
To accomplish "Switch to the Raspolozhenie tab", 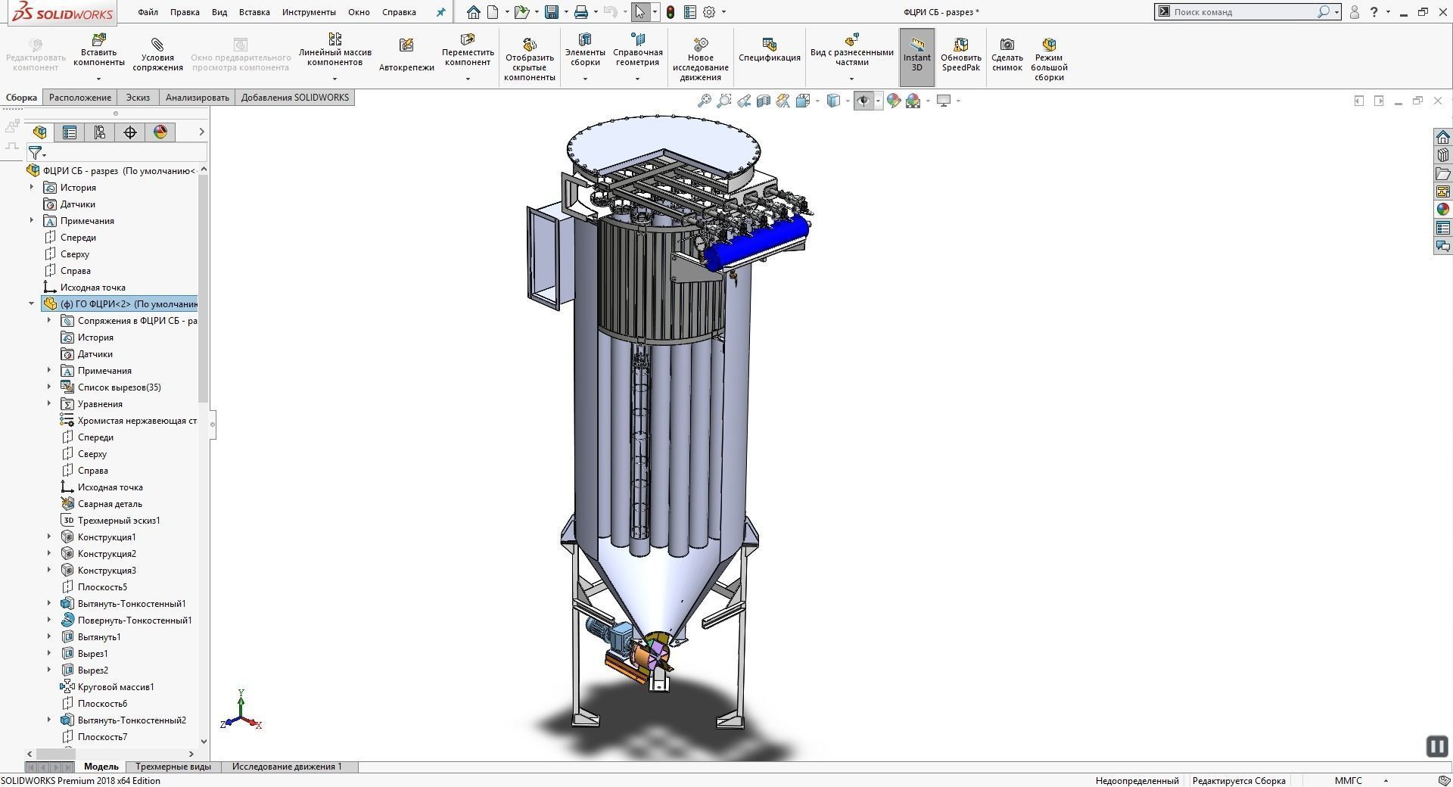I will click(x=80, y=97).
